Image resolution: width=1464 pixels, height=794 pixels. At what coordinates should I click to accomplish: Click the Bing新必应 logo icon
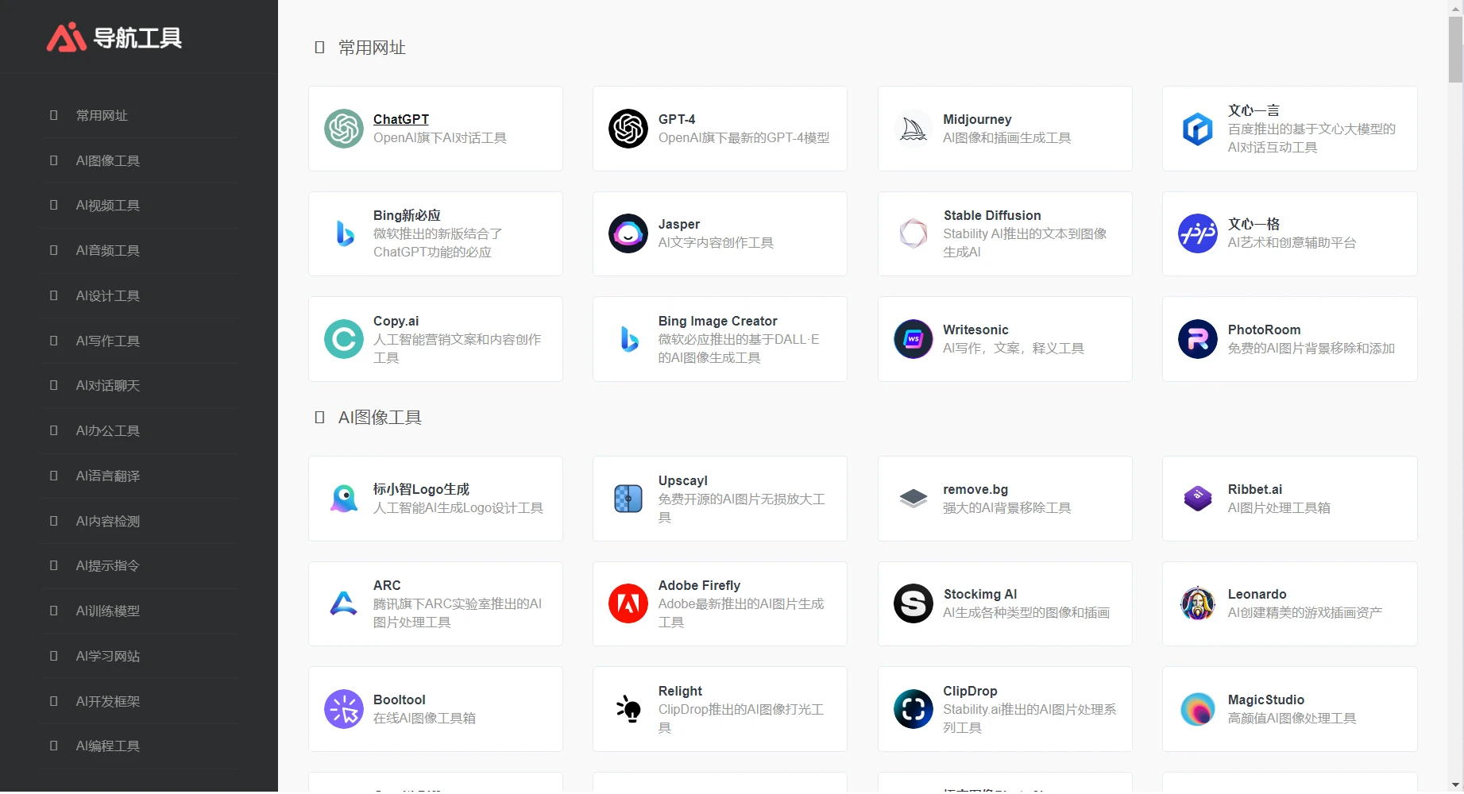[x=344, y=233]
